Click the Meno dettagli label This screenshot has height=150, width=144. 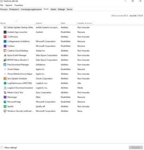coord(11,148)
